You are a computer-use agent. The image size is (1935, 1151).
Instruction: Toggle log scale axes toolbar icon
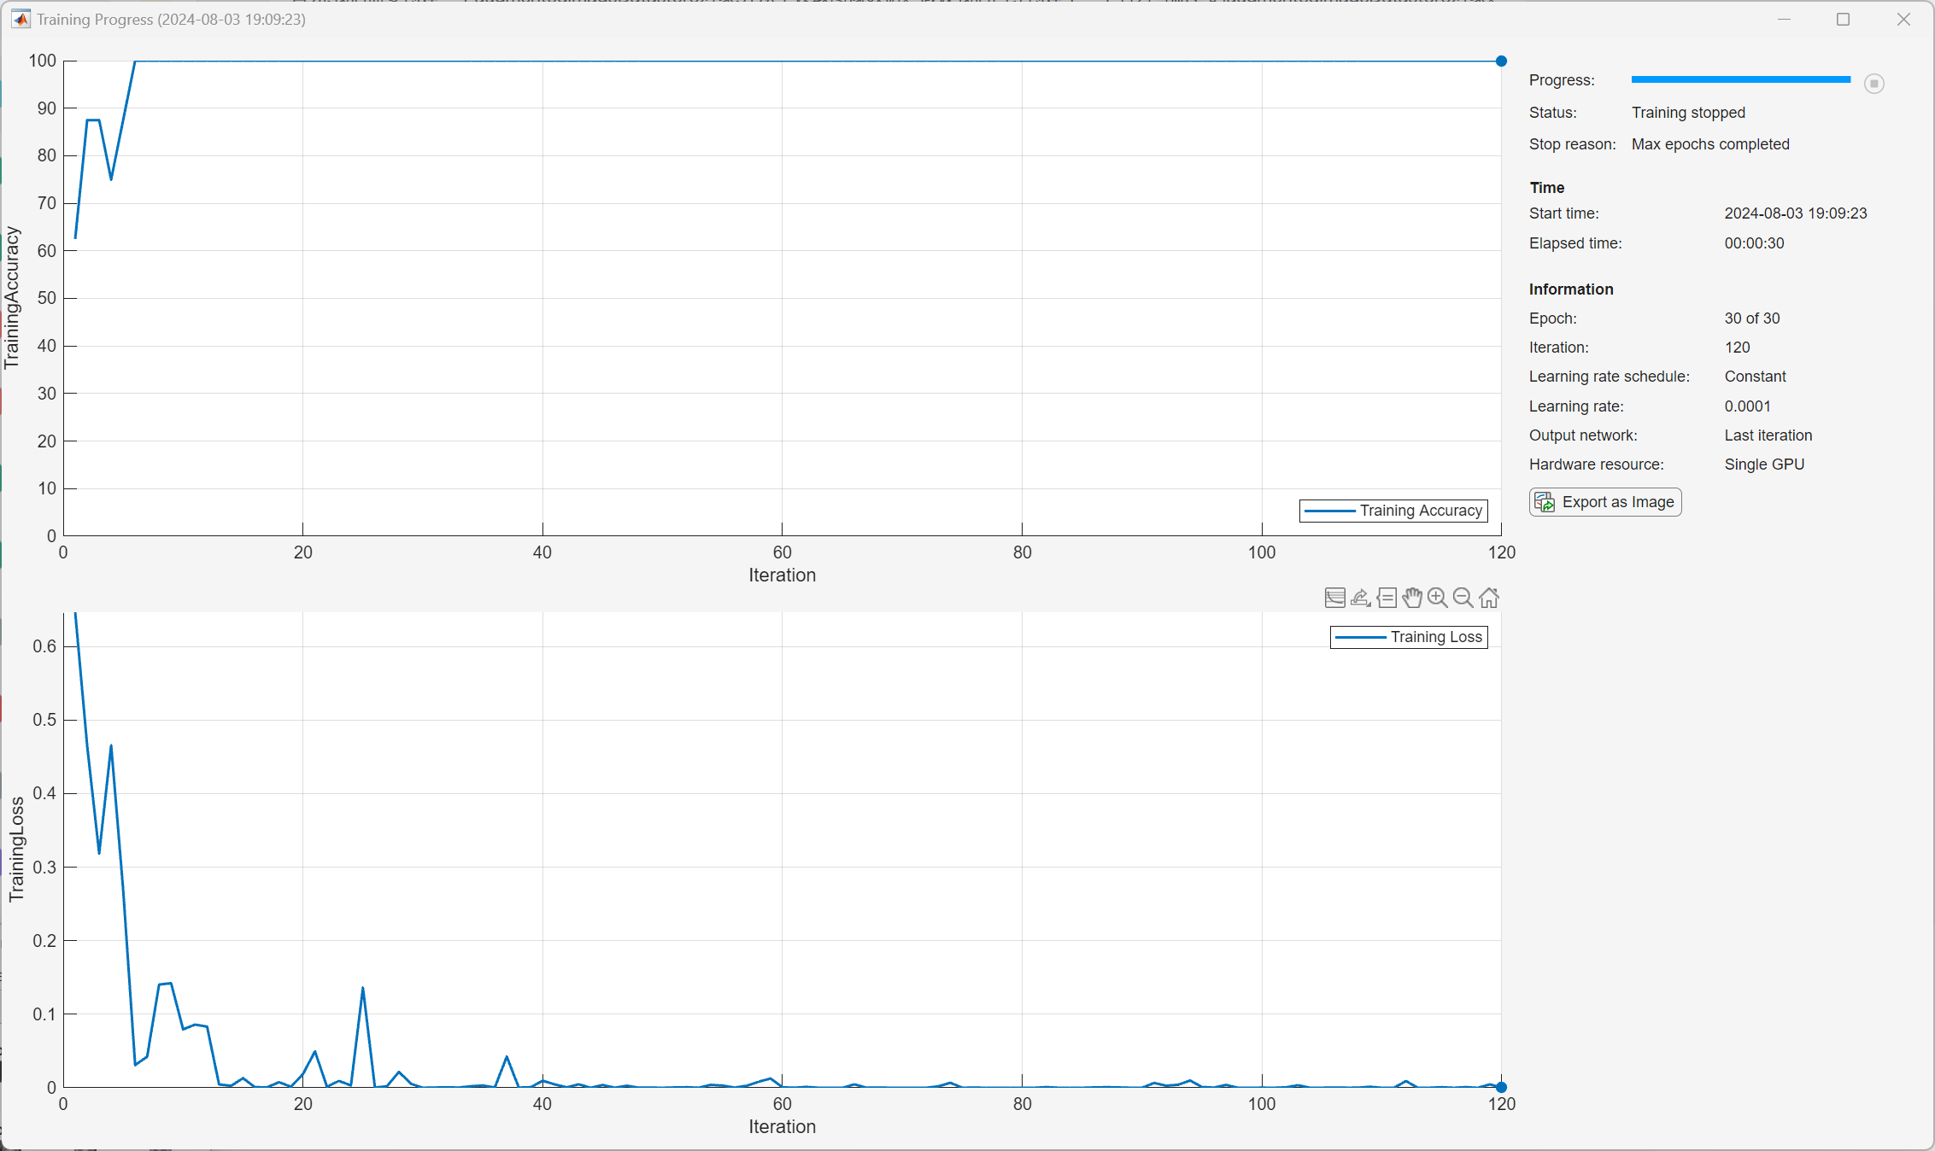coord(1334,598)
